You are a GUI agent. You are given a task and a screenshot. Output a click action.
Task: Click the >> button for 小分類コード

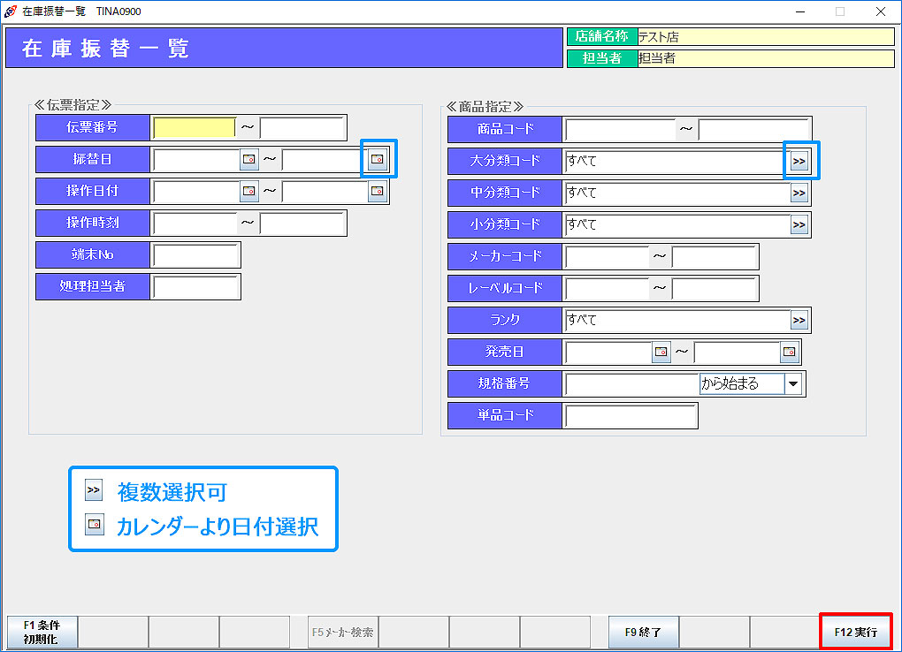coord(799,224)
